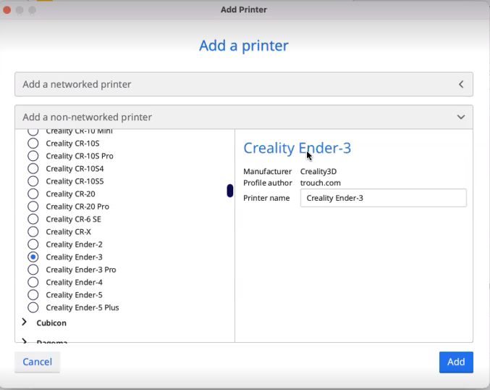Pick the Creality CR-6 SE option
The height and width of the screenshot is (390, 490).
(33, 219)
